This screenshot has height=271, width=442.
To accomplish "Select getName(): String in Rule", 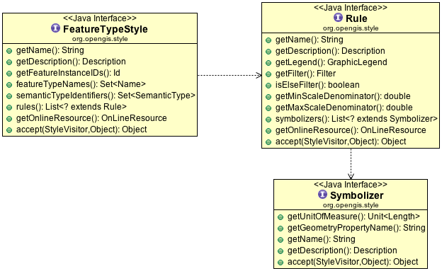I will tap(310, 40).
